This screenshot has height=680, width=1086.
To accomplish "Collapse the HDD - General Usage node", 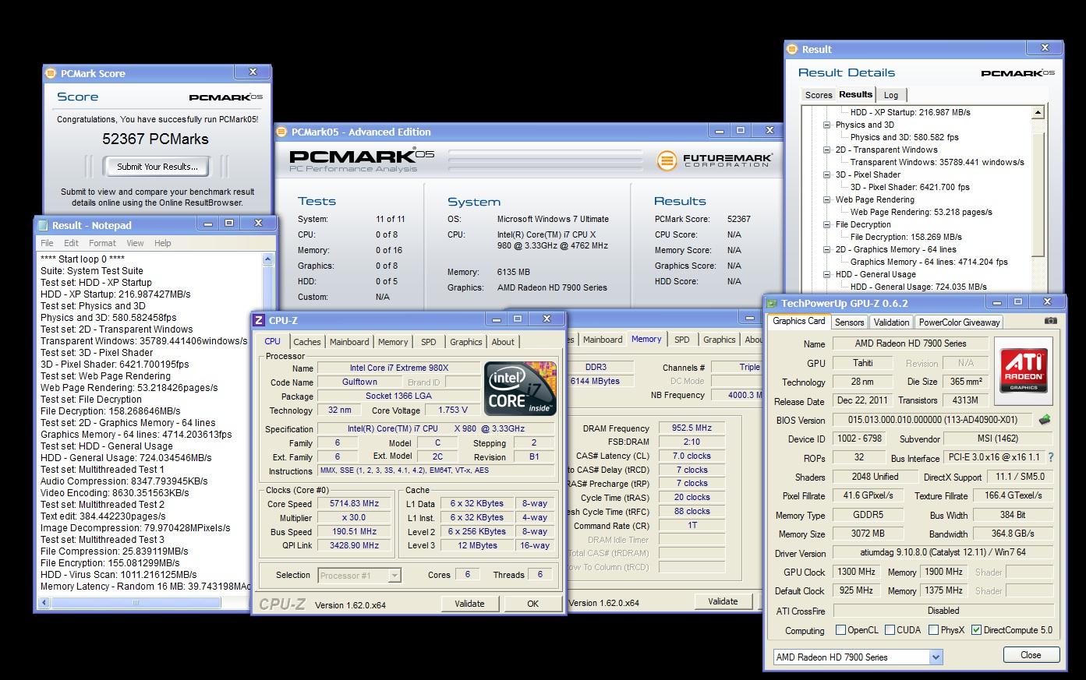I will [827, 274].
